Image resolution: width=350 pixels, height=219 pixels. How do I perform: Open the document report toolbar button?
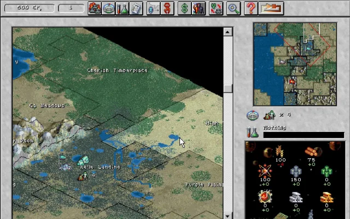[136, 9]
